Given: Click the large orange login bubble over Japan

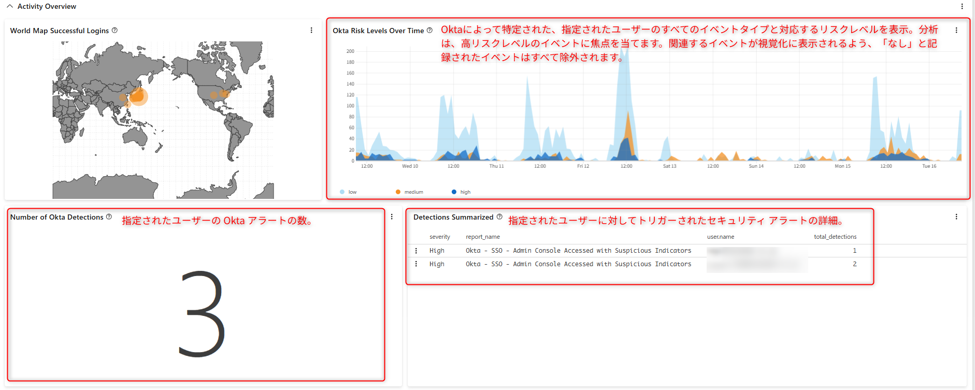Looking at the screenshot, I should (138, 96).
